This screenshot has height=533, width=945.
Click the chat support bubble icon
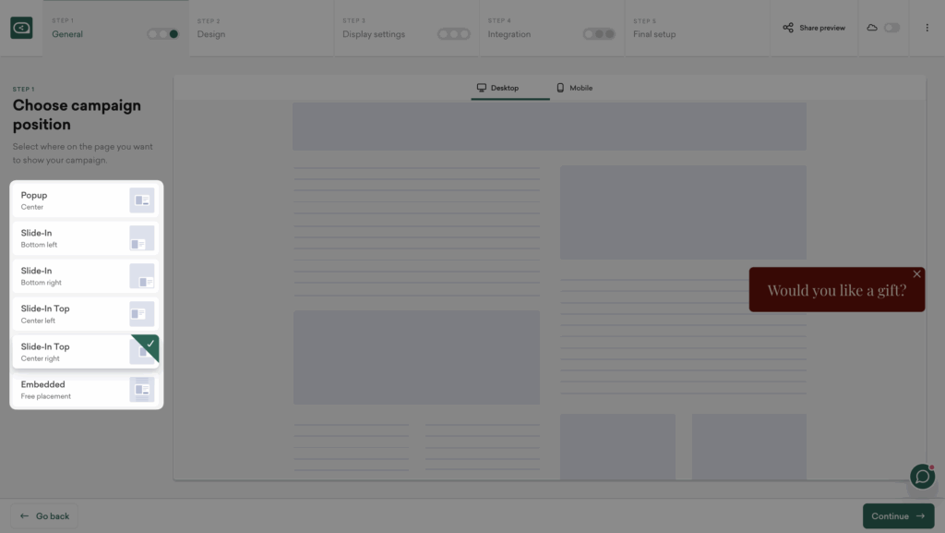[x=921, y=476]
